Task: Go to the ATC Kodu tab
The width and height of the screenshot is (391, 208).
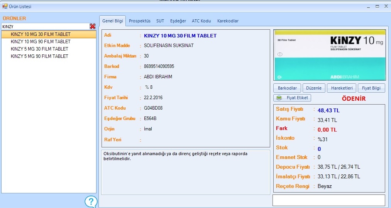Action: coord(201,21)
